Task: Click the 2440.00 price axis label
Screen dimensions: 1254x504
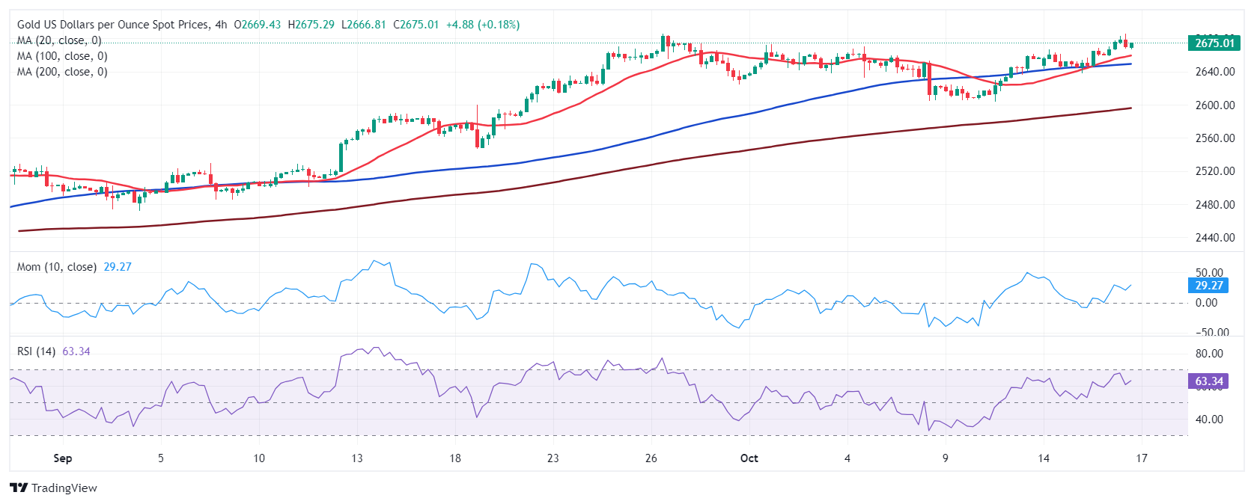Action: (1215, 238)
